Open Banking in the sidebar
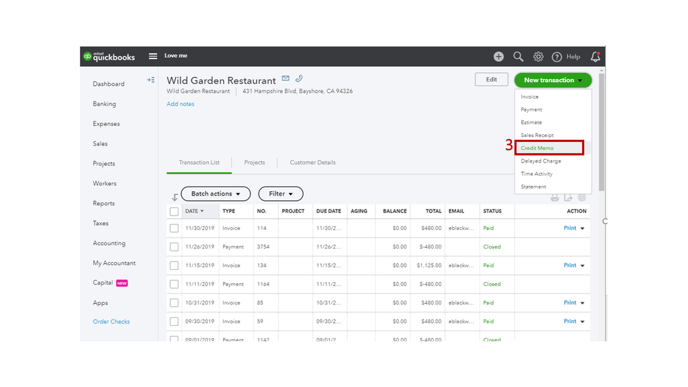 [x=105, y=104]
